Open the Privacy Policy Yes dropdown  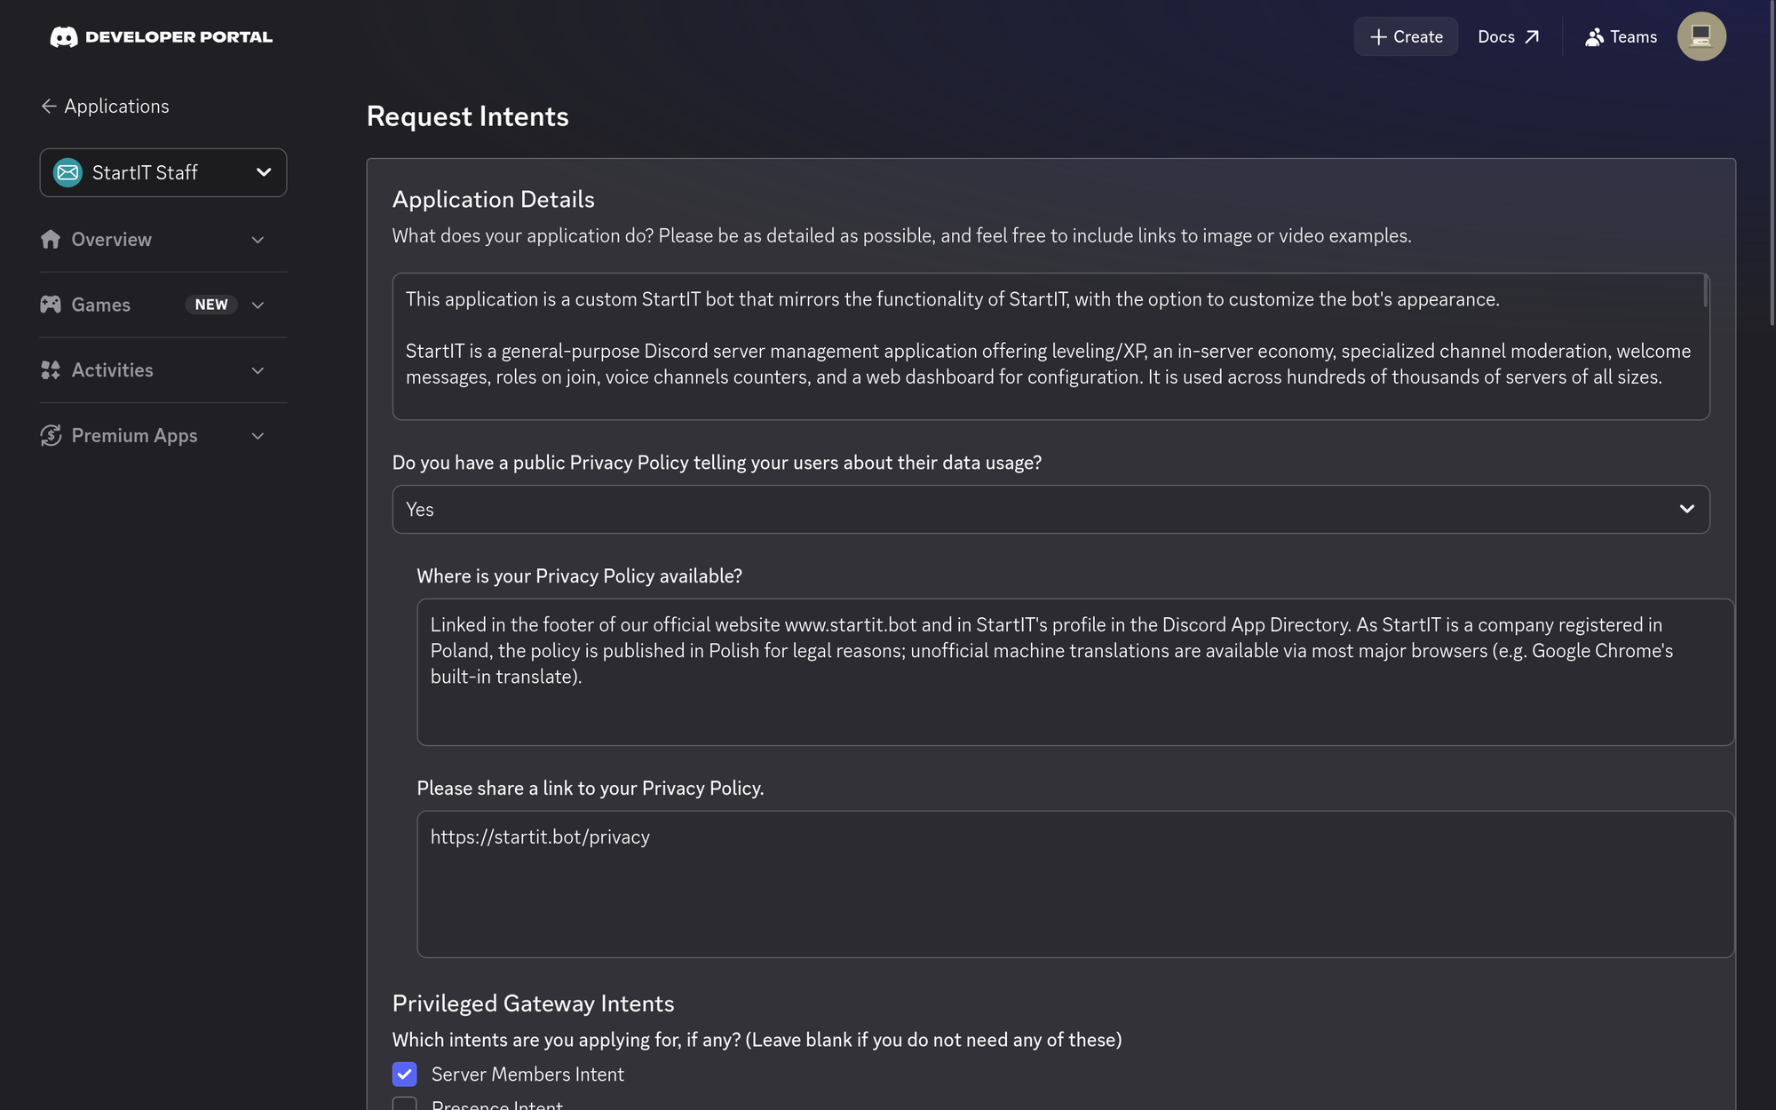(x=1051, y=509)
